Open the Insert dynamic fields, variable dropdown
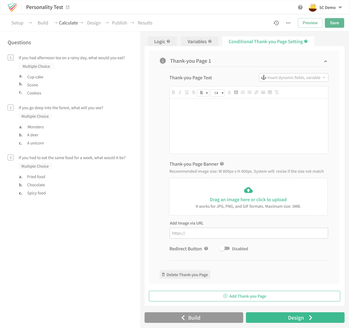The height and width of the screenshot is (328, 350). pos(293,77)
